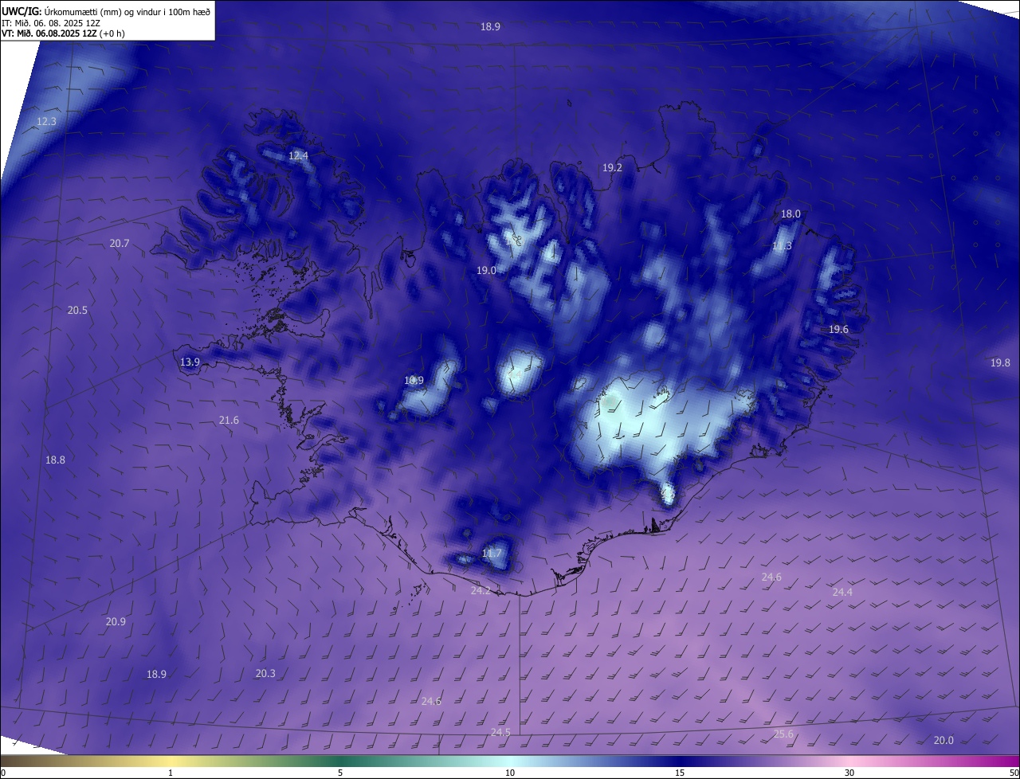Viewport: 1020px width, 779px height.
Task: Select the 21.6 value label
Action: [x=229, y=421]
